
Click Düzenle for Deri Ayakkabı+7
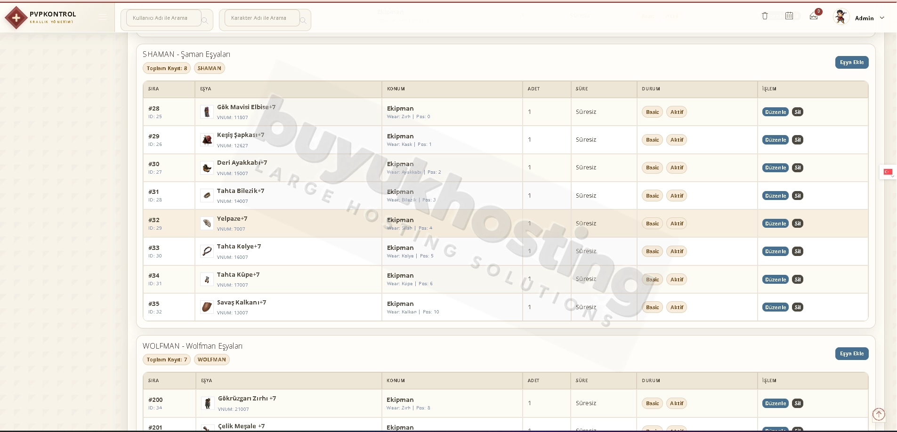(775, 168)
